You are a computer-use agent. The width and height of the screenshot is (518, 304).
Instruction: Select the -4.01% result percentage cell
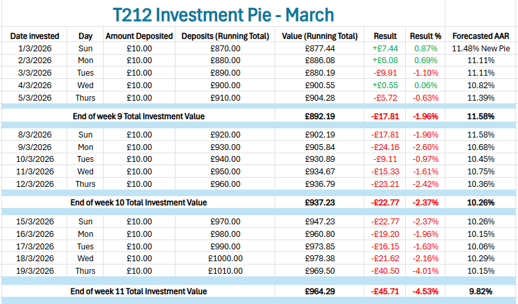pyautogui.click(x=426, y=271)
